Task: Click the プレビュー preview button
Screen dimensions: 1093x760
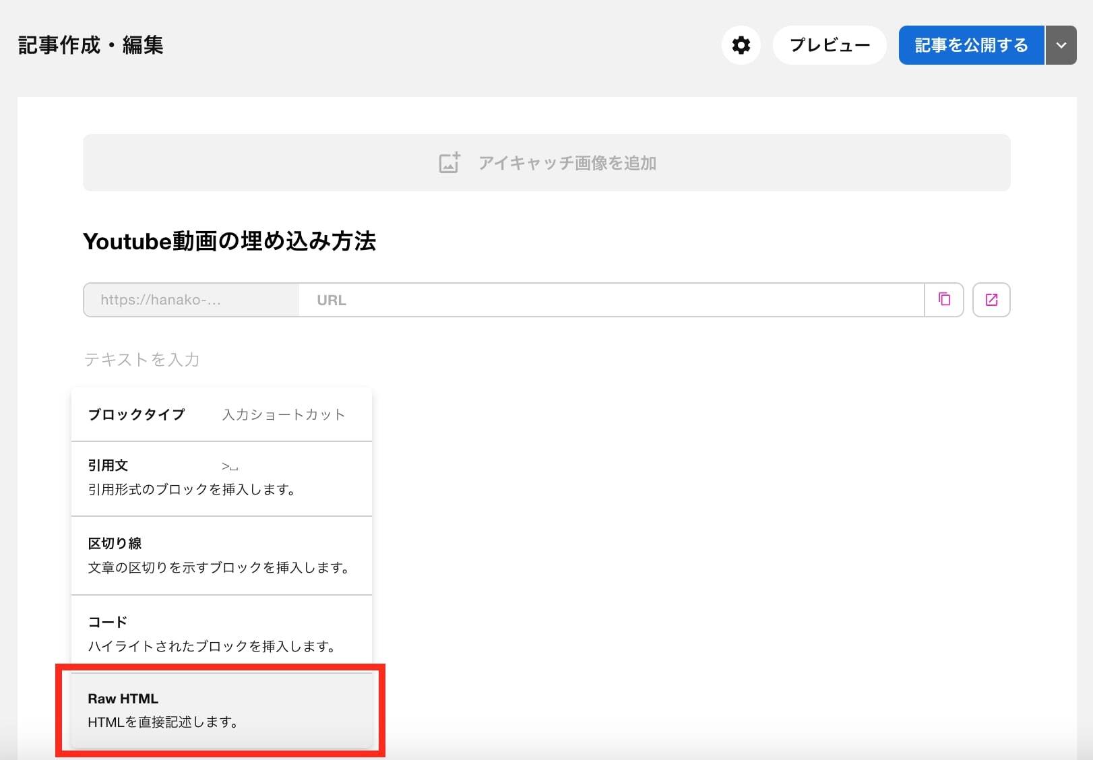Action: 830,45
